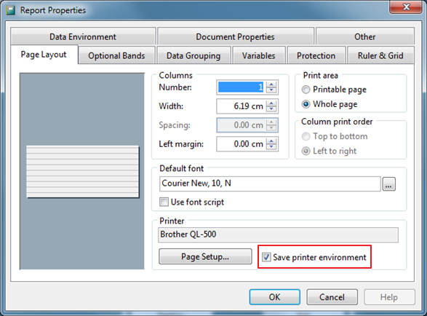The width and height of the screenshot is (427, 316).
Task: Uncheck Save printer environment
Action: tap(266, 257)
